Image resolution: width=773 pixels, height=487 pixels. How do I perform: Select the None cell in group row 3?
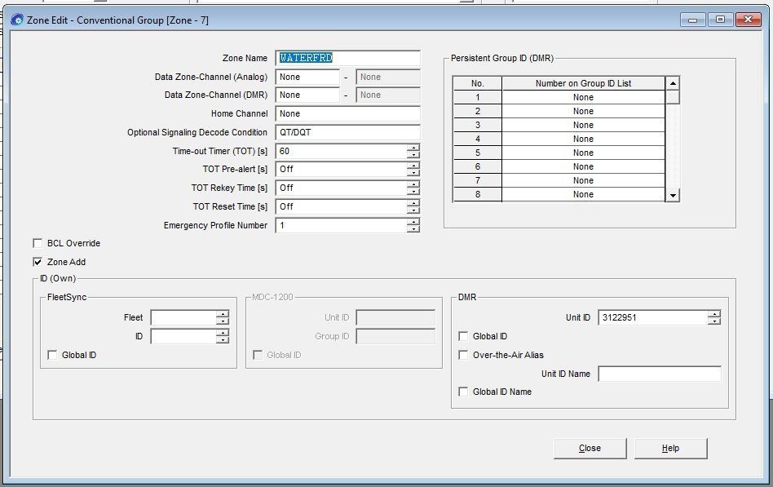[583, 126]
